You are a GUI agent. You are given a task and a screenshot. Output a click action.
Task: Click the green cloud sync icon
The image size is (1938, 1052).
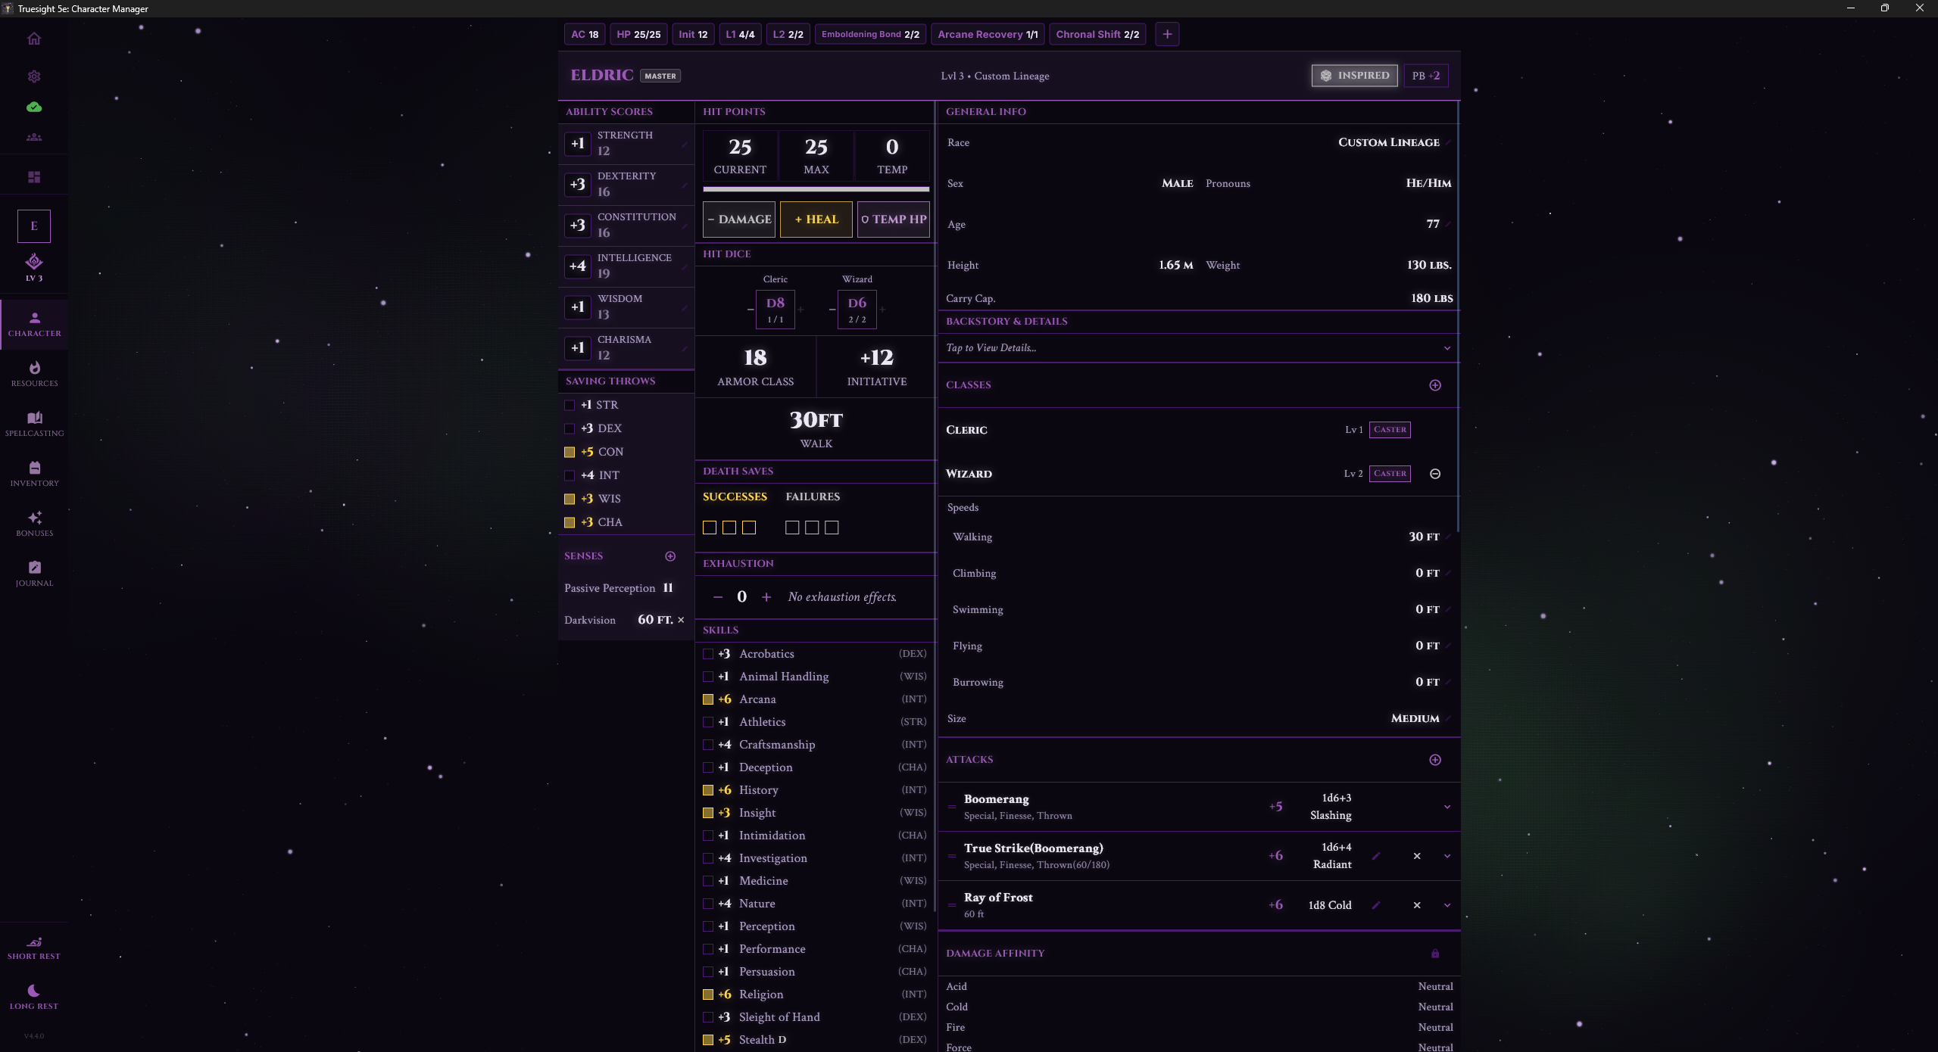[x=34, y=107]
